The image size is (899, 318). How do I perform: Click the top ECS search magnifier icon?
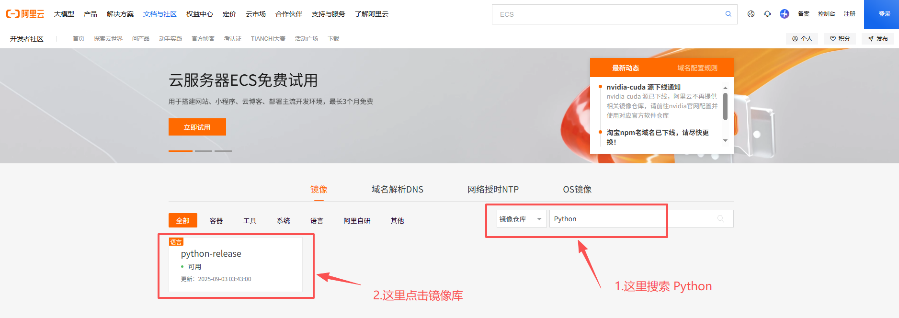tap(728, 14)
